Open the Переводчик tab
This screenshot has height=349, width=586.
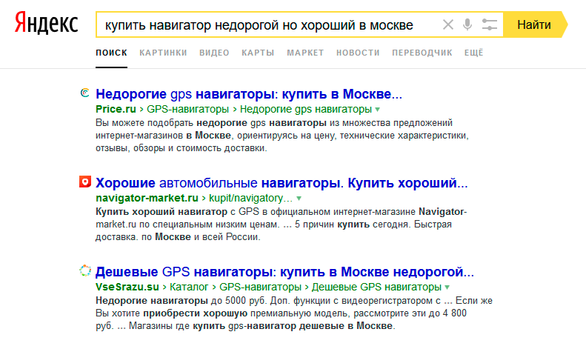coord(422,53)
